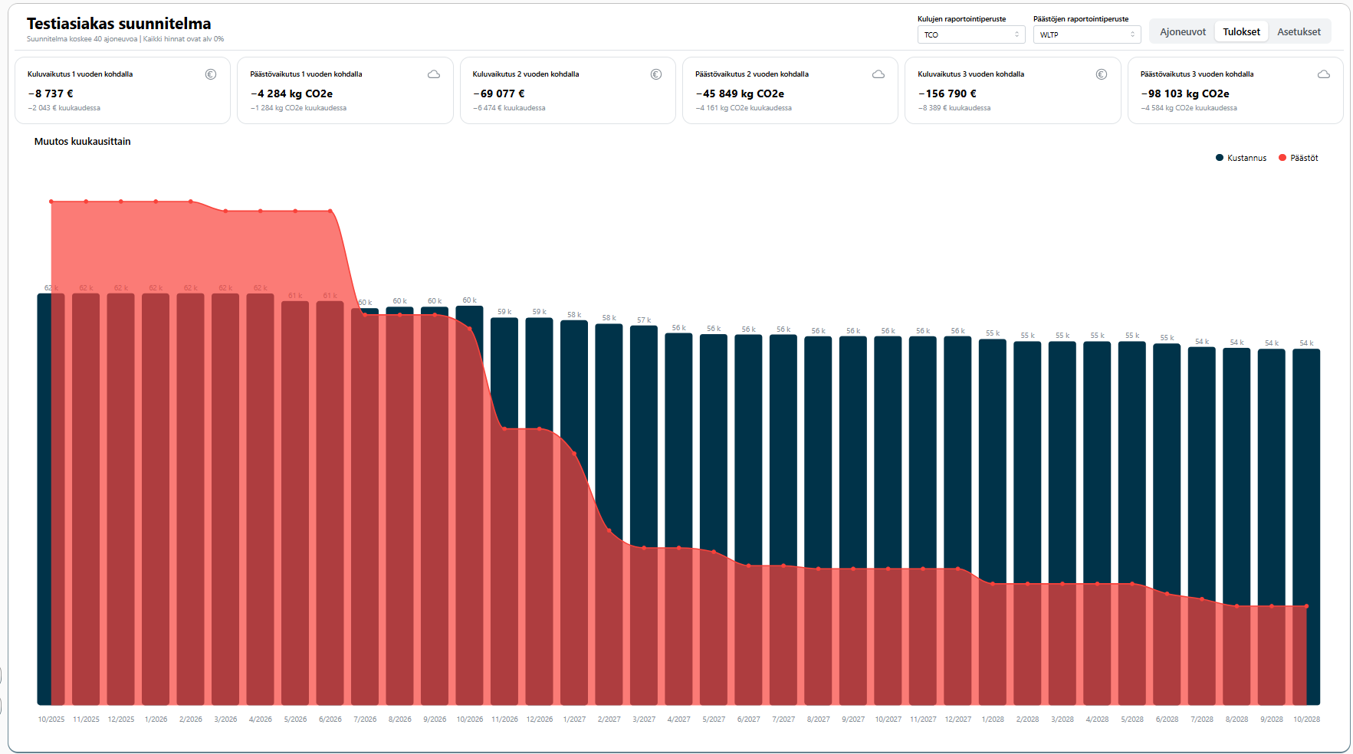Click emissions data point at 11/2026
1353x754 pixels.
pyautogui.click(x=504, y=429)
